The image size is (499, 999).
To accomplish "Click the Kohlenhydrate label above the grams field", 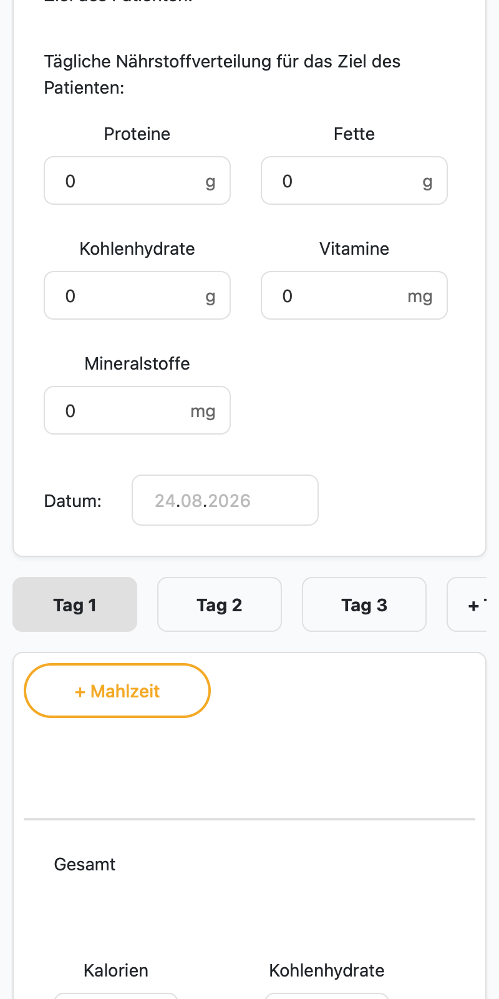I will pyautogui.click(x=137, y=249).
